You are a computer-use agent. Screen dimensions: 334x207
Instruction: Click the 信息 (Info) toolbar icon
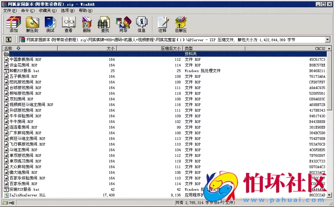point(142,24)
